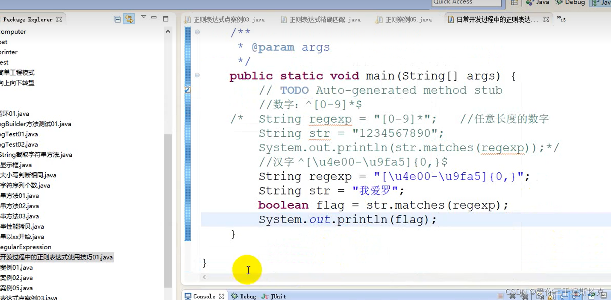
Task: Select 案例05.java in Package Explorer
Action: click(x=16, y=288)
